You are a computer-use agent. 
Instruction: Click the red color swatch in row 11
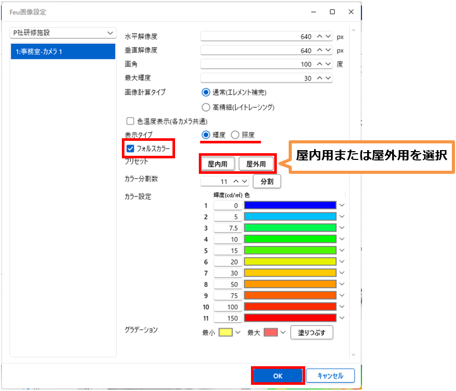coord(290,318)
